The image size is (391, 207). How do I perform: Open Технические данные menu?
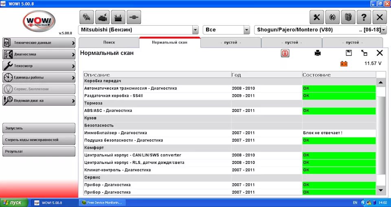[x=39, y=43]
